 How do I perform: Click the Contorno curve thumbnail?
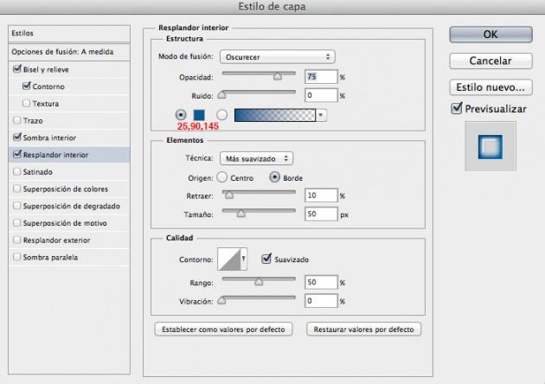229,259
